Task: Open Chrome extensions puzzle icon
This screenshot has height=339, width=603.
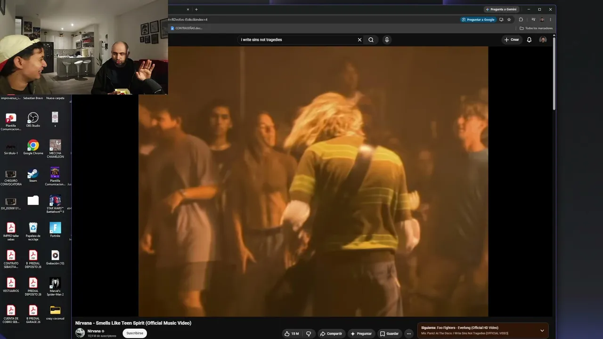Action: pyautogui.click(x=521, y=19)
